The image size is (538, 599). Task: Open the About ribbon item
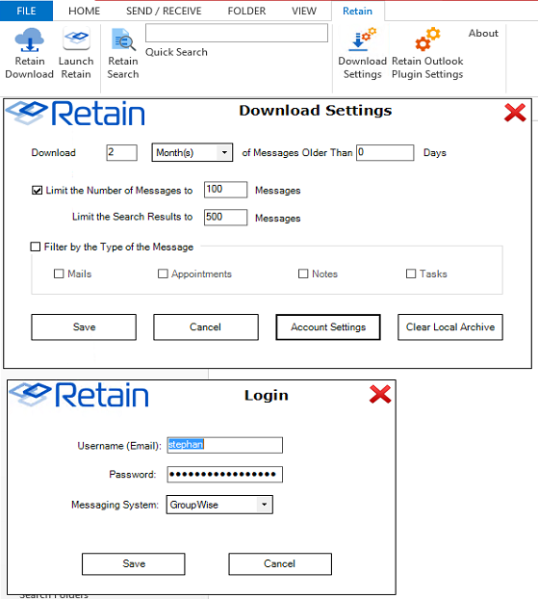(x=483, y=34)
